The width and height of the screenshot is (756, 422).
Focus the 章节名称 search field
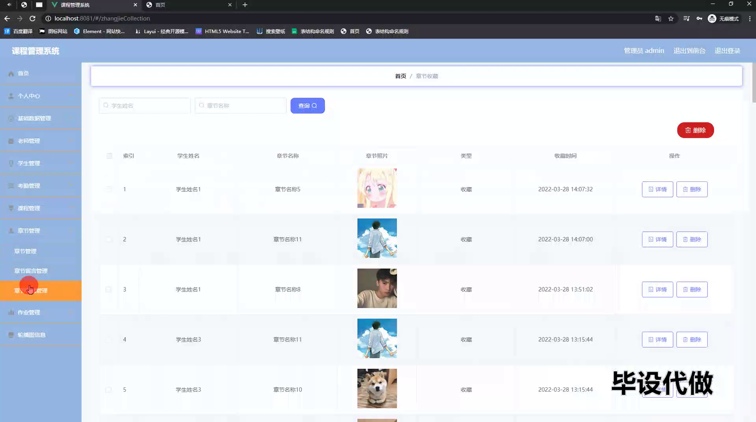[x=240, y=105]
